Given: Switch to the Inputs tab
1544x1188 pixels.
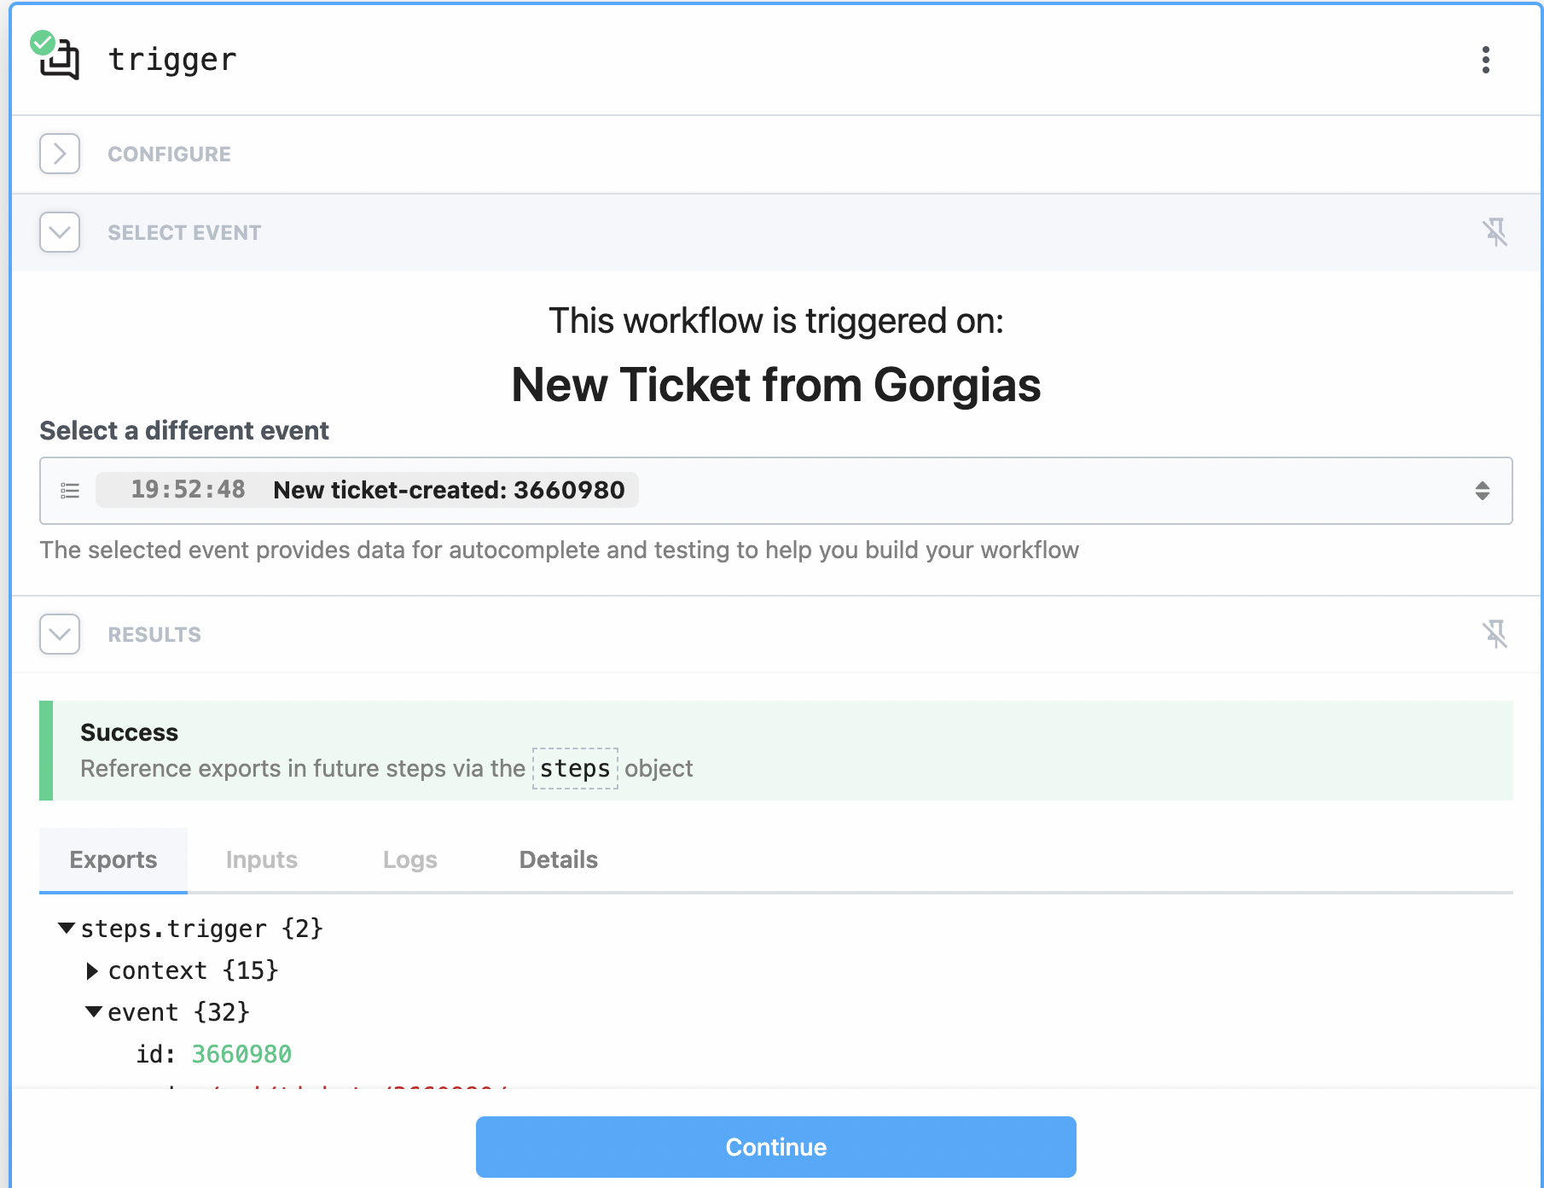Looking at the screenshot, I should (261, 859).
